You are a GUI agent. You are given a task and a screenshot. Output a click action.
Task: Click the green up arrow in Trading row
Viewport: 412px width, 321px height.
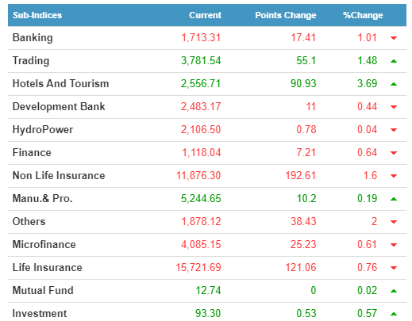pyautogui.click(x=394, y=61)
